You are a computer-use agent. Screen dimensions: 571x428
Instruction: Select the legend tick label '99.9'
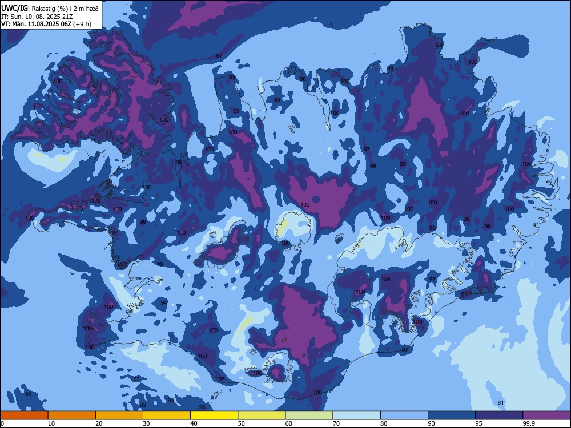[529, 423]
